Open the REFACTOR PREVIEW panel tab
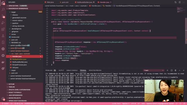The width and height of the screenshot is (187, 105). (95, 70)
